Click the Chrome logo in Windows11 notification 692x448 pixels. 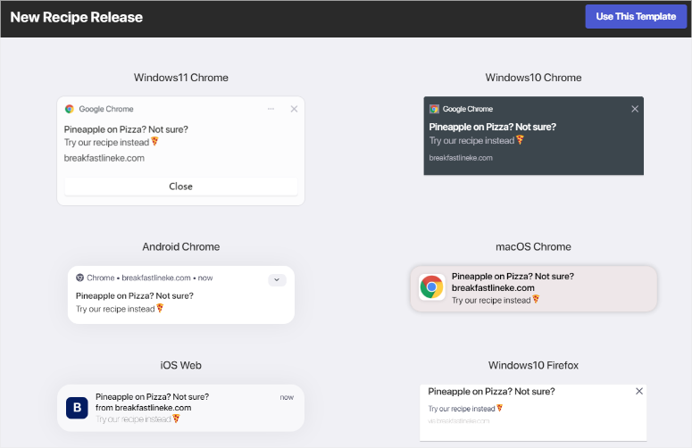tap(70, 109)
